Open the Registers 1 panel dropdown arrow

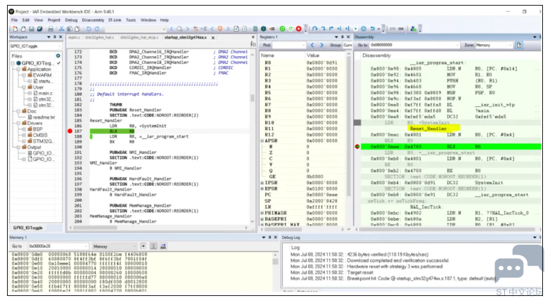pos(336,37)
